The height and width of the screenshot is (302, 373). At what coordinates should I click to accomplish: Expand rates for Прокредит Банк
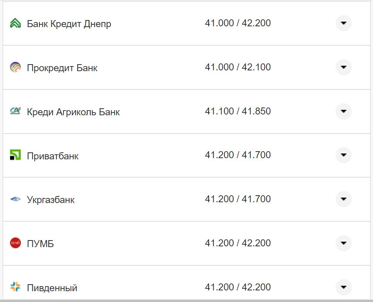click(x=343, y=67)
